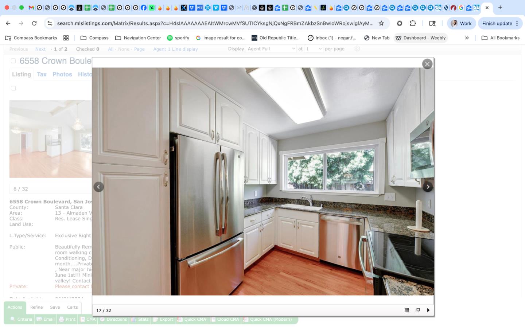The image size is (525, 328).
Task: Open the CMA tool
Action: [x=87, y=319]
